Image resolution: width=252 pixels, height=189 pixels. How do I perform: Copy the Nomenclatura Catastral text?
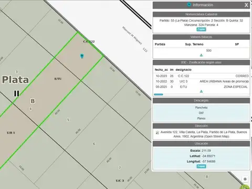pos(201,29)
